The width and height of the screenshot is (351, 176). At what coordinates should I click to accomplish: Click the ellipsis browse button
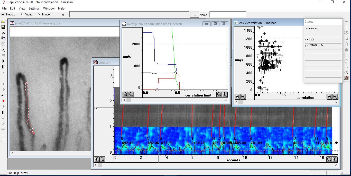tap(195, 14)
